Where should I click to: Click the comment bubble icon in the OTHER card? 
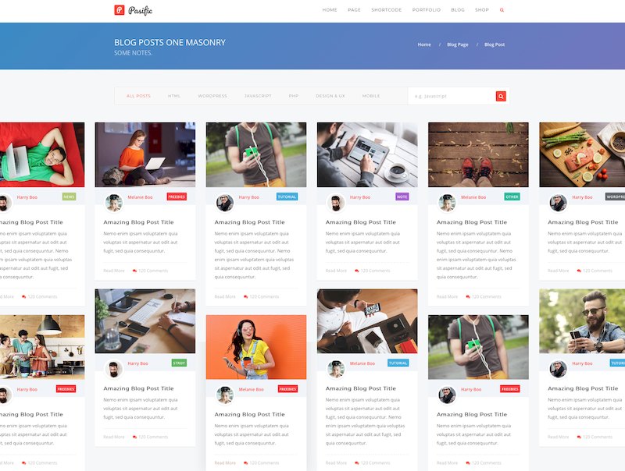click(468, 297)
